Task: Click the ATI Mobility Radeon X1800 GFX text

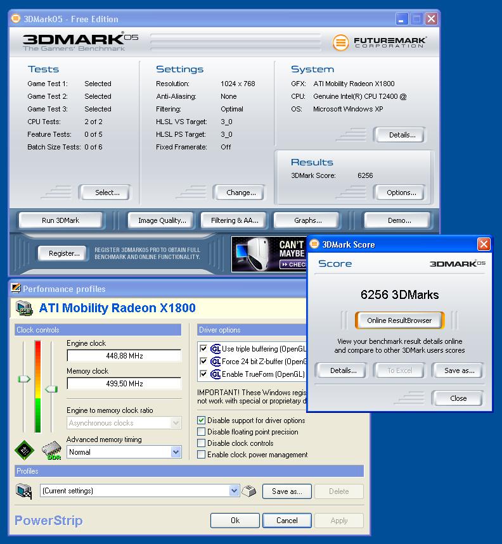Action: point(354,84)
